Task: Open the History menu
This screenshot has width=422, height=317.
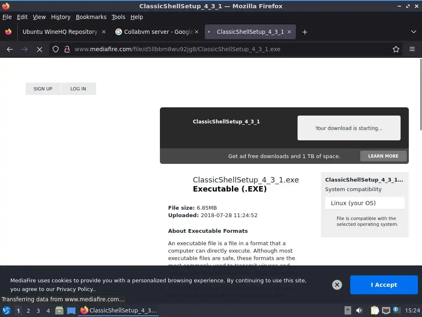Action: (61, 17)
